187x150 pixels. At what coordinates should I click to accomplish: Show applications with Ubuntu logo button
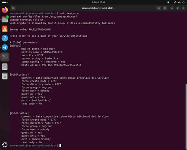(x=5, y=145)
